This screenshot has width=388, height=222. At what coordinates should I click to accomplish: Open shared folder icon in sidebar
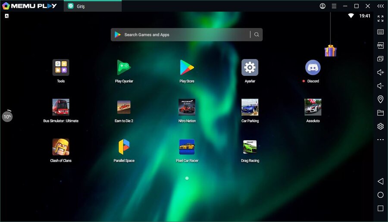point(380,113)
